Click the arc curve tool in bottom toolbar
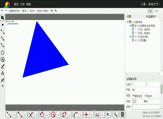 coord(75,114)
